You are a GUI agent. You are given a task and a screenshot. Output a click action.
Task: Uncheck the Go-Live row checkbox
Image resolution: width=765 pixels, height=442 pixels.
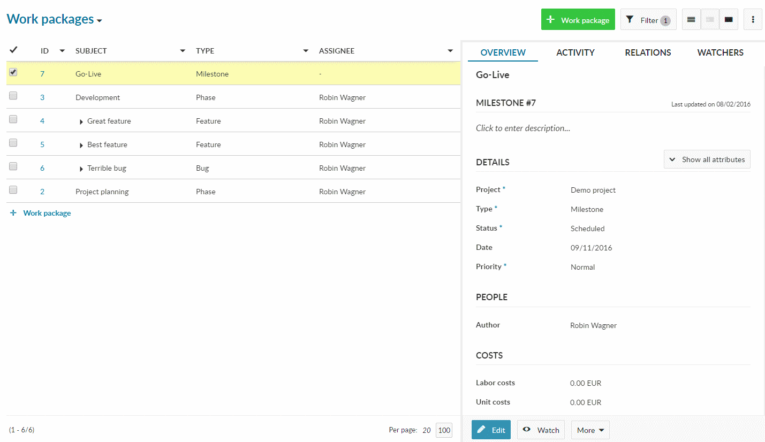pyautogui.click(x=13, y=72)
